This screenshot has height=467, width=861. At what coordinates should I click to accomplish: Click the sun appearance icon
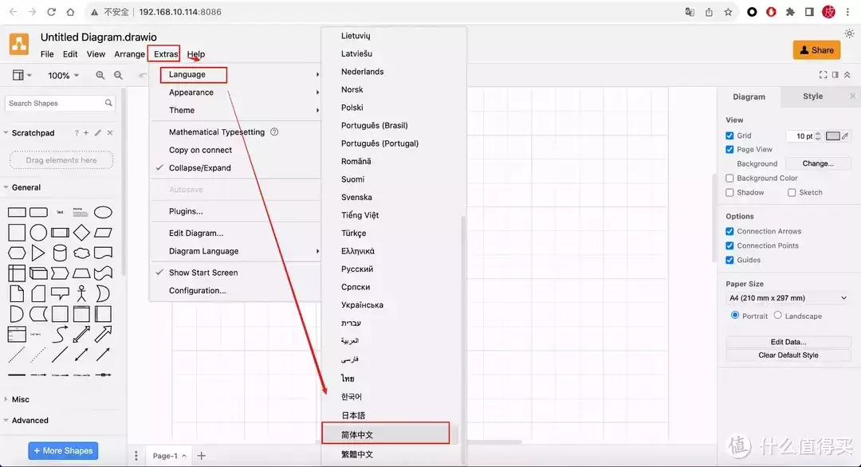tap(849, 33)
